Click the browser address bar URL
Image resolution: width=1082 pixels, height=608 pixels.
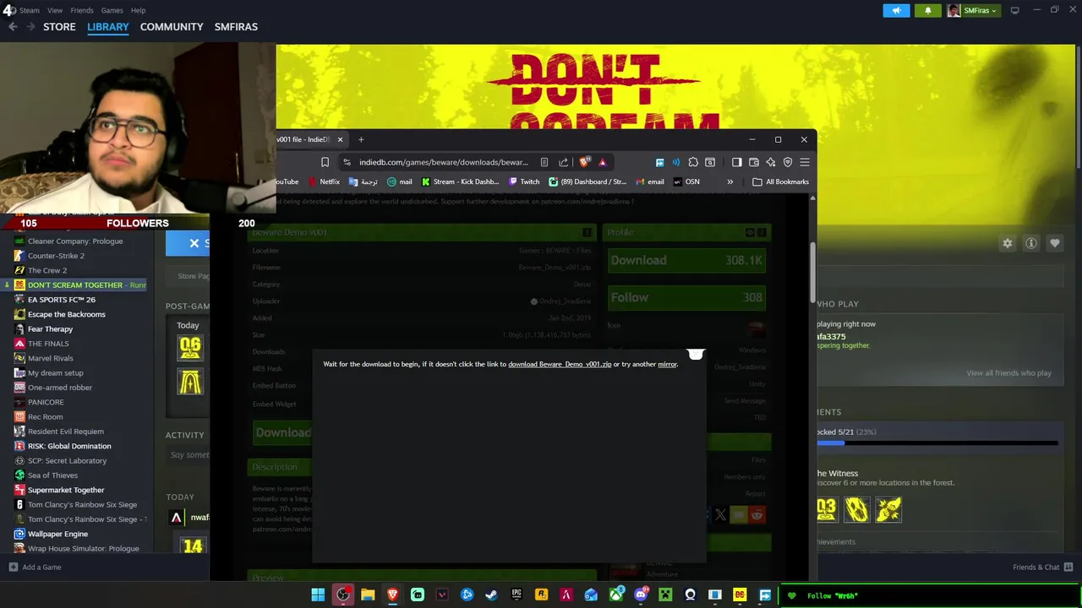click(444, 162)
